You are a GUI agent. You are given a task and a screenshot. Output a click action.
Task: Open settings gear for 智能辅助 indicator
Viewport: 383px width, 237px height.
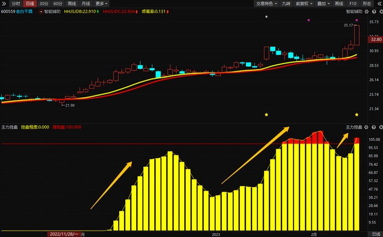pyautogui.click(x=366, y=12)
